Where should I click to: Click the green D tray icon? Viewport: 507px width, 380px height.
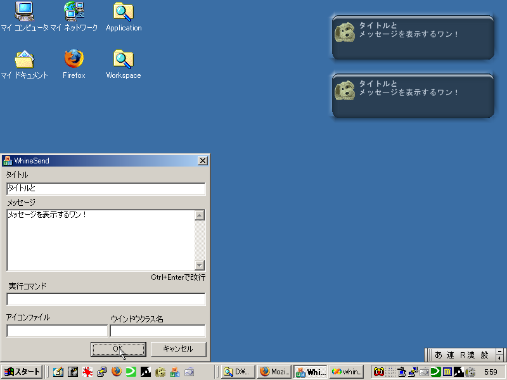[x=435, y=372]
